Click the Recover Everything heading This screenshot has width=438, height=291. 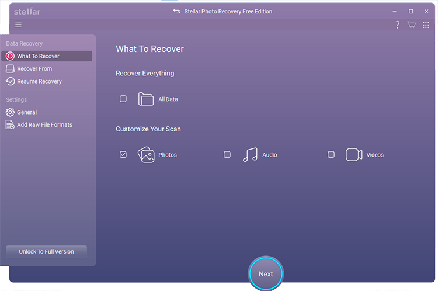(x=145, y=73)
